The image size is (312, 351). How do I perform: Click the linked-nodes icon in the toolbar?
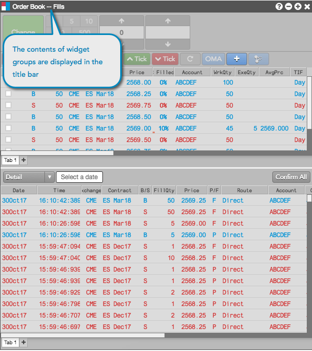(259, 59)
